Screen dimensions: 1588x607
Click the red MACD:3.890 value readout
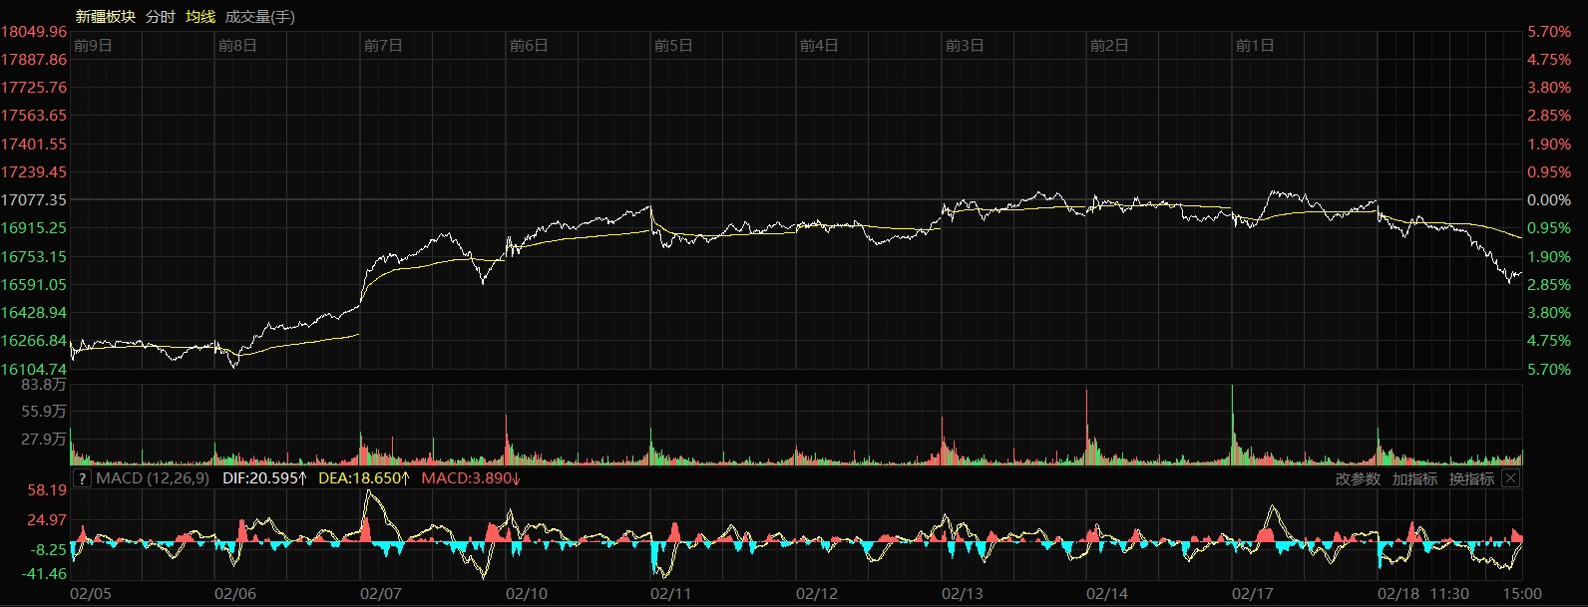click(x=471, y=478)
